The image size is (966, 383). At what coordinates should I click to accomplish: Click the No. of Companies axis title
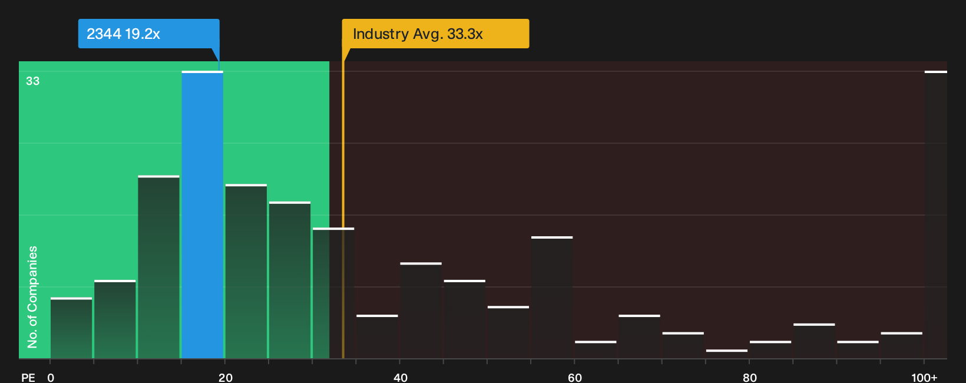point(32,297)
